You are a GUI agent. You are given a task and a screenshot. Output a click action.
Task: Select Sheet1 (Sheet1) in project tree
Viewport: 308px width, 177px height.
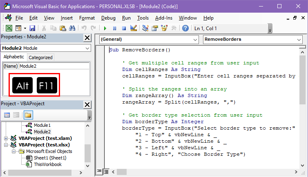tap(50, 158)
